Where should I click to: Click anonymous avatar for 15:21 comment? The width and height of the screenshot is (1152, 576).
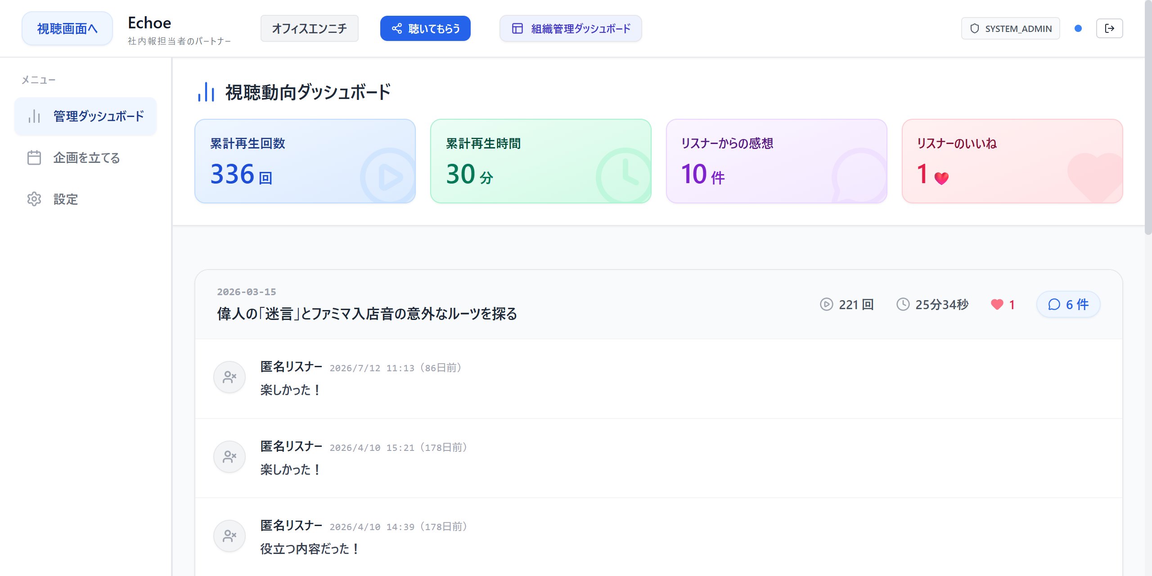229,457
